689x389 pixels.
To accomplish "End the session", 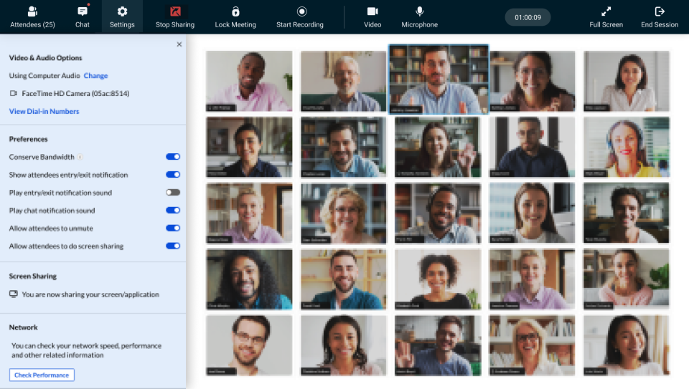I will (x=659, y=17).
